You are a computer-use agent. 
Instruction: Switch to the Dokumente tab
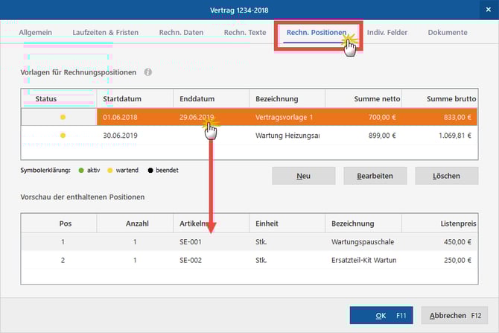pyautogui.click(x=448, y=33)
